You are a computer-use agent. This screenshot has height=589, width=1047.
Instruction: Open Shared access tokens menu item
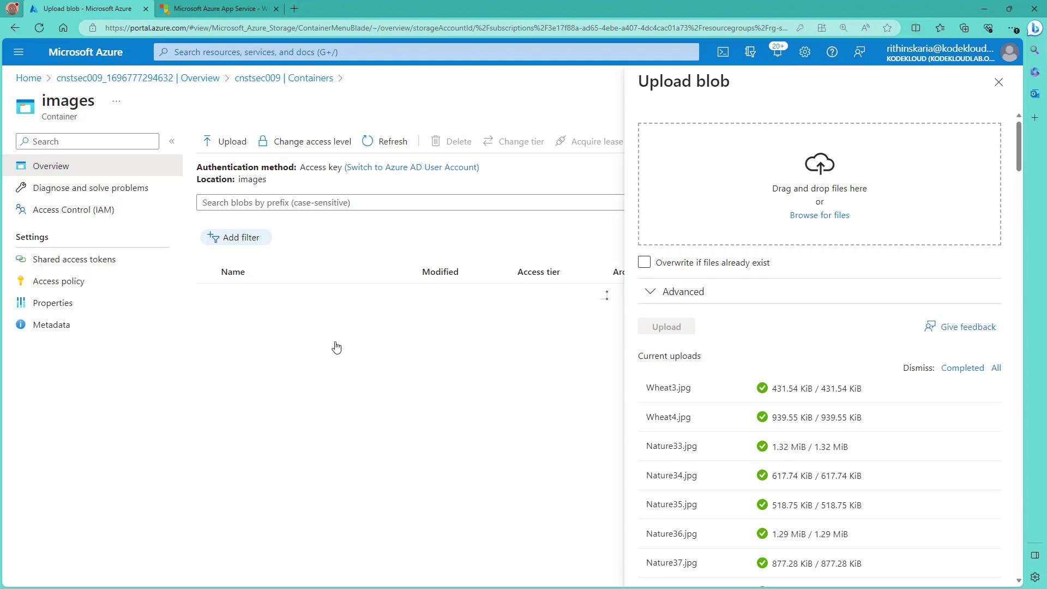tap(74, 259)
